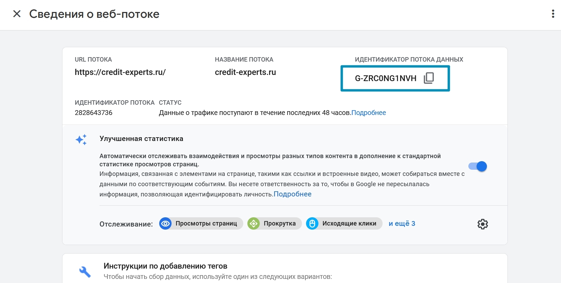Close the web stream details panel
This screenshot has width=561, height=283.
(17, 14)
